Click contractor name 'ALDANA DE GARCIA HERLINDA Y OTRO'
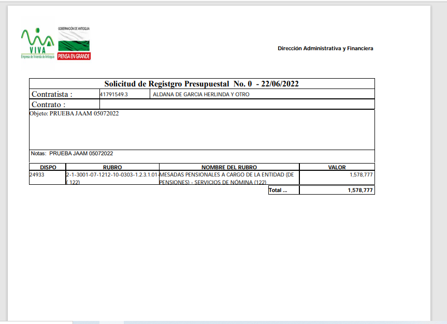The width and height of the screenshot is (447, 324). pos(201,94)
